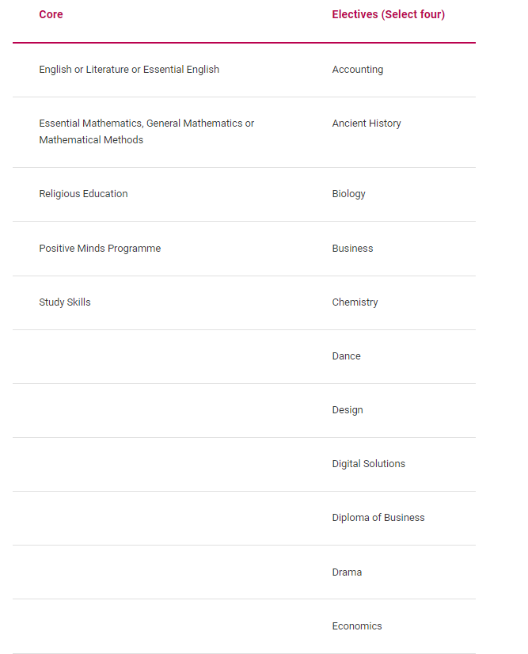Select Religious Education in the Core column
Image resolution: width=528 pixels, height=654 pixels.
tap(83, 194)
